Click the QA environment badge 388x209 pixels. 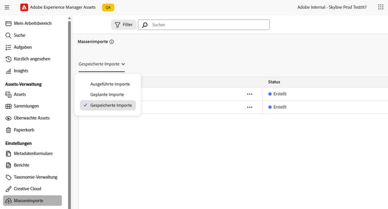tap(108, 7)
